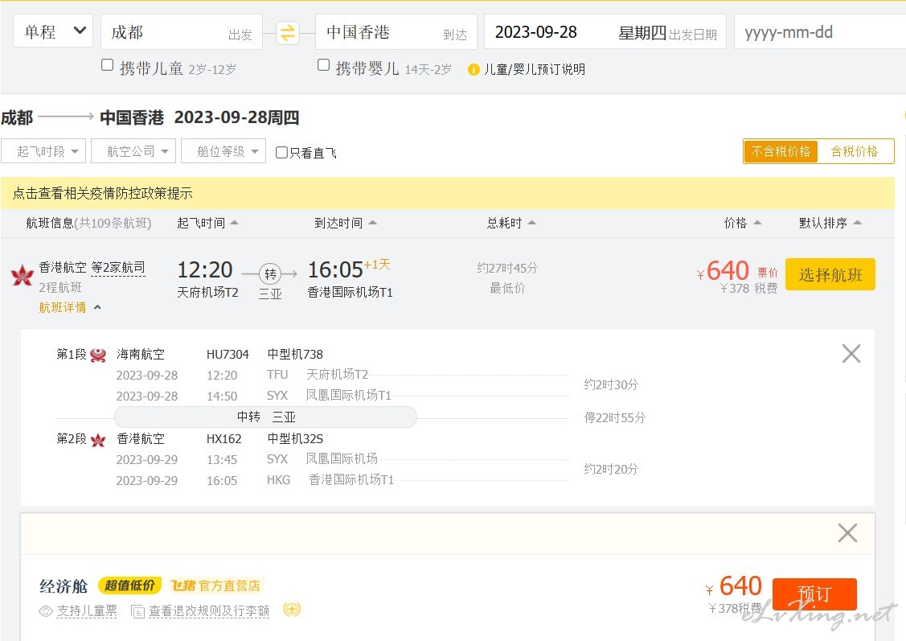Click 中型机738 aircraft type
Image resolution: width=906 pixels, height=641 pixels.
(x=295, y=355)
